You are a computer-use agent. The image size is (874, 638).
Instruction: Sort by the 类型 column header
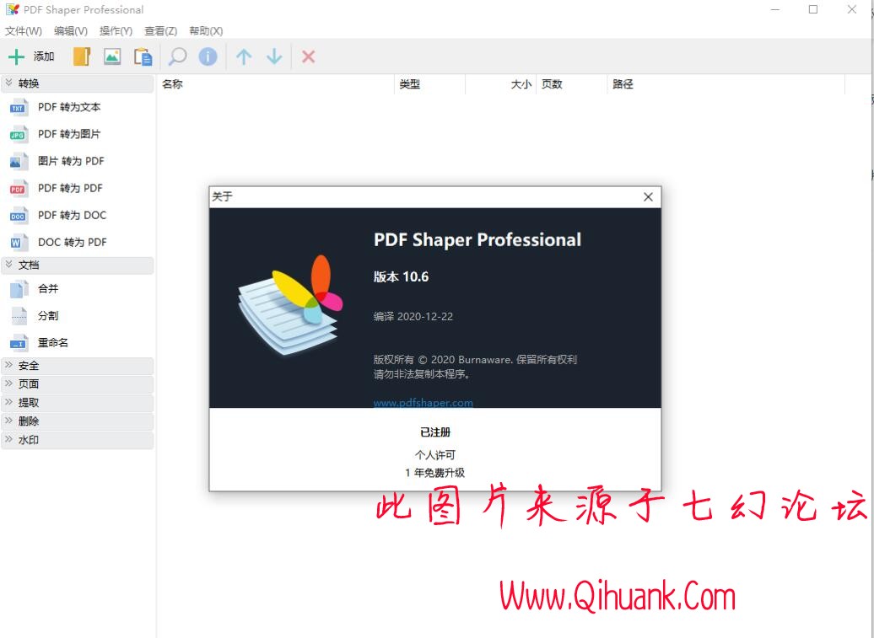pyautogui.click(x=429, y=84)
